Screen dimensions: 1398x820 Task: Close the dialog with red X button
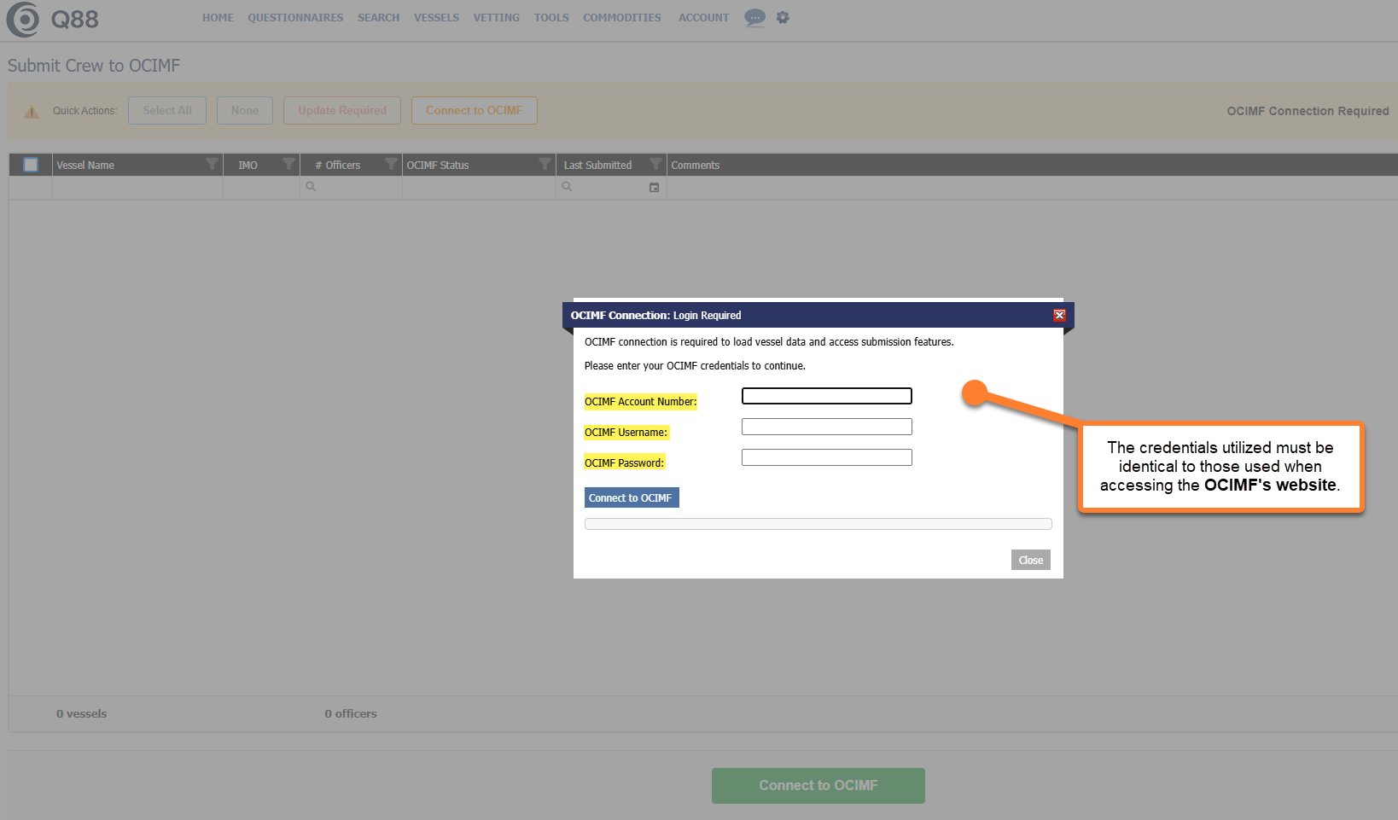click(1059, 315)
